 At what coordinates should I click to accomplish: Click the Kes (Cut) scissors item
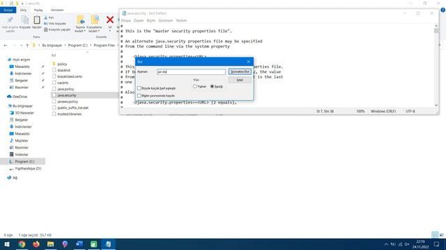49,17
